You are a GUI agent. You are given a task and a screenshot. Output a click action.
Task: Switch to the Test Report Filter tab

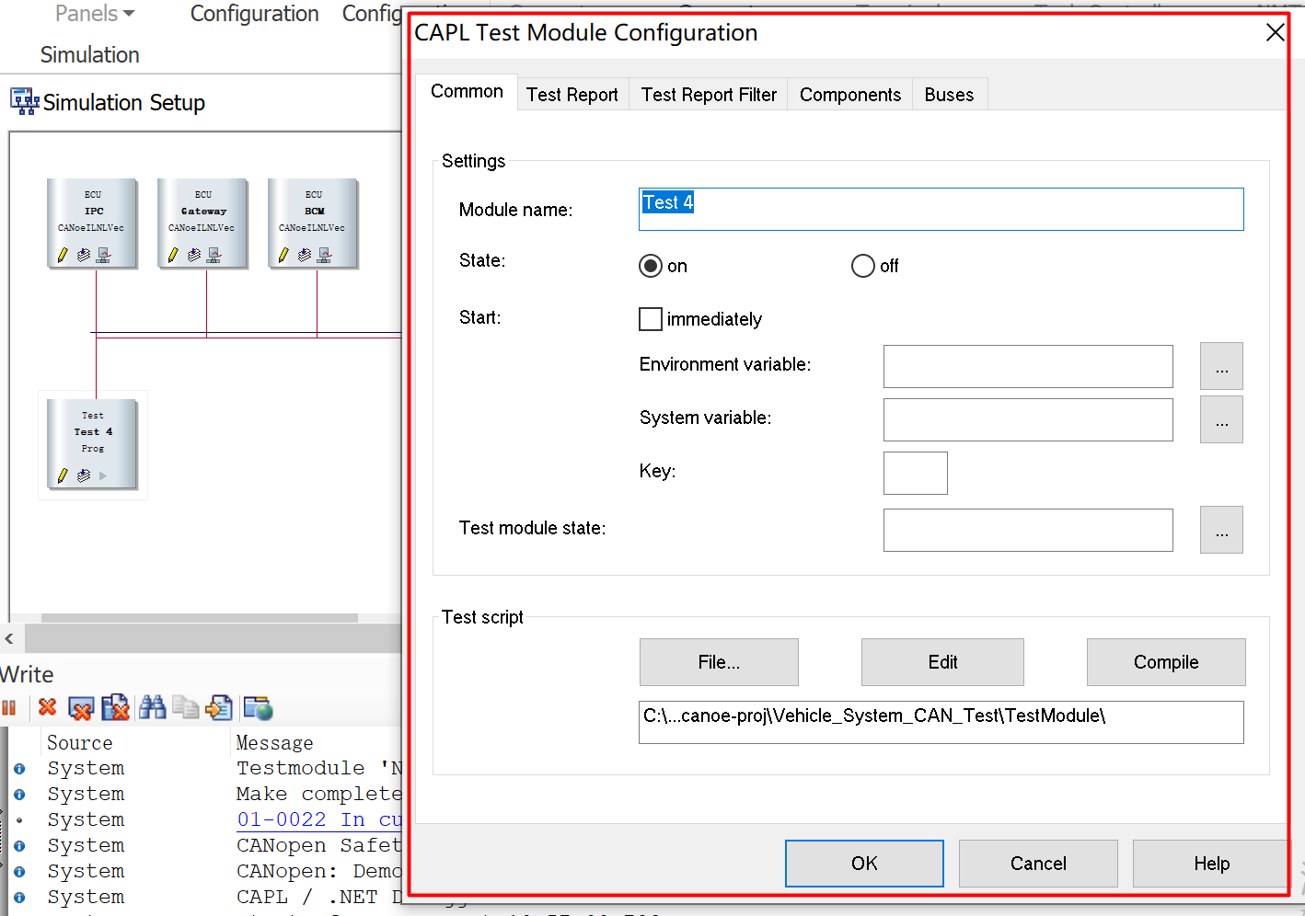[708, 94]
